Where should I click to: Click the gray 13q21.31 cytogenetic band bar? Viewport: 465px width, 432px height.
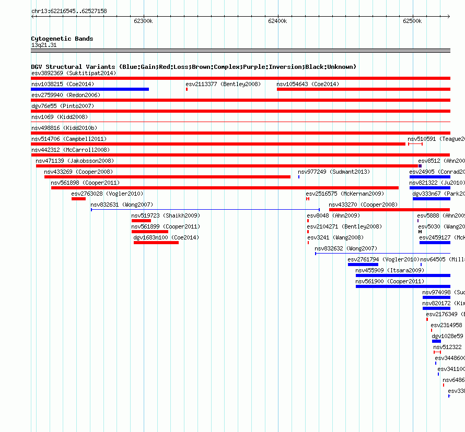pyautogui.click(x=240, y=51)
